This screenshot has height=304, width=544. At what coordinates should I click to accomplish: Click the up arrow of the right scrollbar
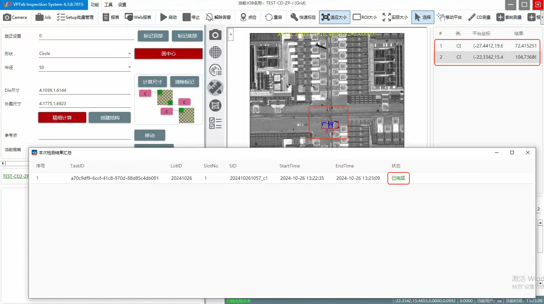point(540,223)
